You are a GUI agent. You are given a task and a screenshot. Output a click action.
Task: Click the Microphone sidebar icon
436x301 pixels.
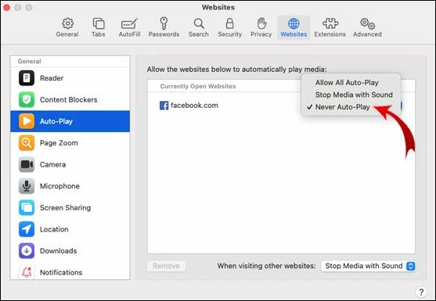coord(27,186)
